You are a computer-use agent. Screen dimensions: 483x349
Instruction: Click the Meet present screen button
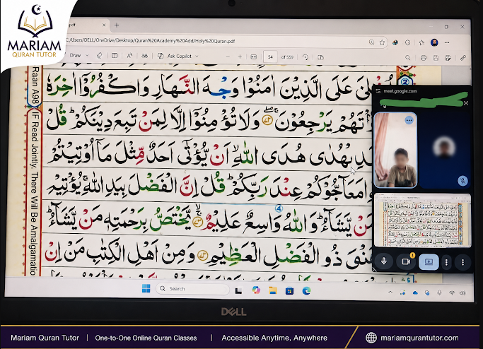pyautogui.click(x=429, y=262)
